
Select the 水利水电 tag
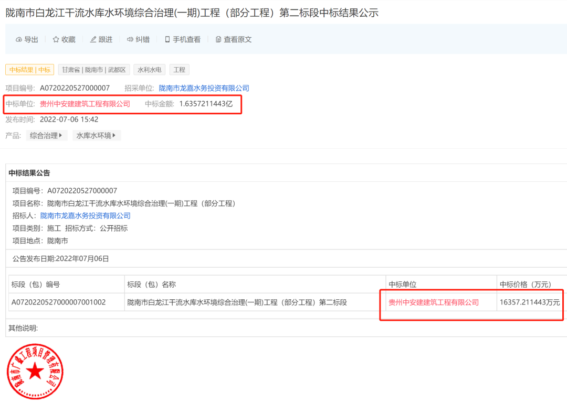point(149,70)
